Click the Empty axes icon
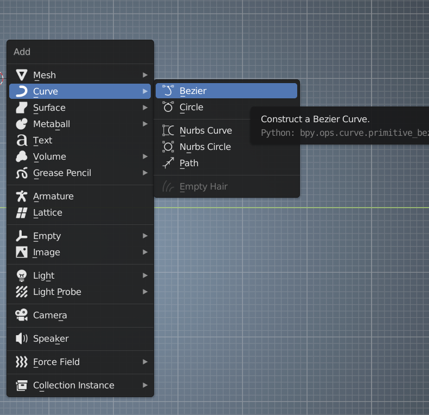 pyautogui.click(x=22, y=236)
